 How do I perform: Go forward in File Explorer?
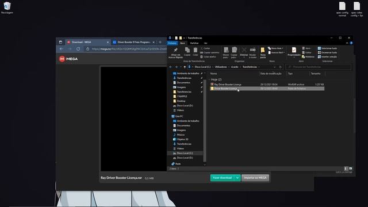point(177,67)
